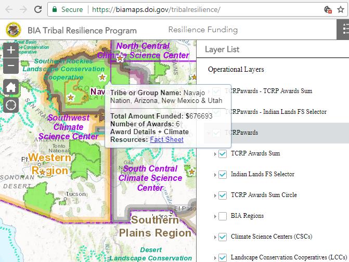349x262 pixels.
Task: Expand Landscape Conservation Cooperatives legend
Action: (215, 258)
